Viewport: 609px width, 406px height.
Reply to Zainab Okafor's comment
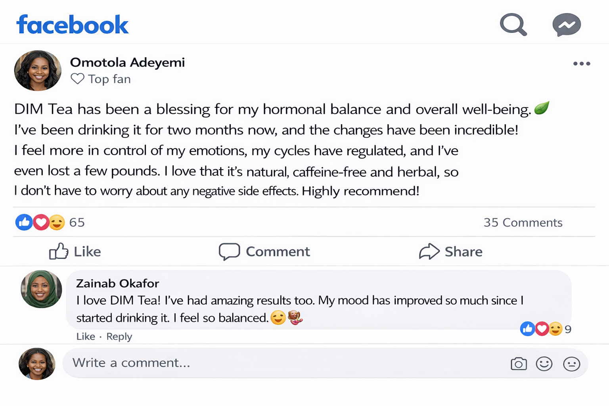119,336
